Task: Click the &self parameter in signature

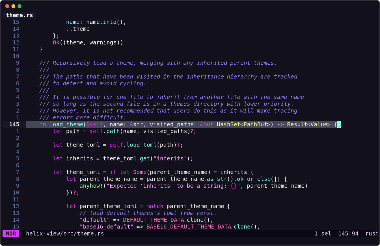Action: [95, 124]
